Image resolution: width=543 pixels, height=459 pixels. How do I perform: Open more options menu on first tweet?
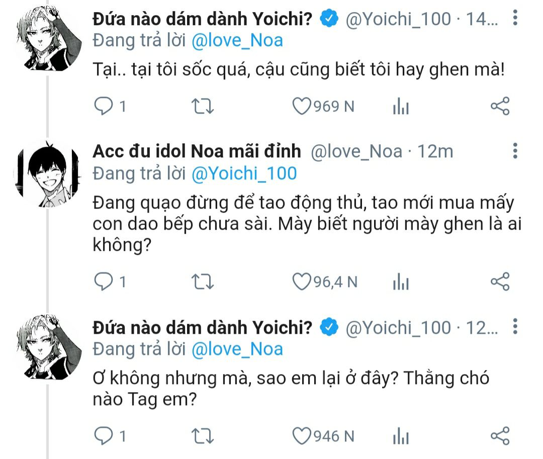pos(515,19)
